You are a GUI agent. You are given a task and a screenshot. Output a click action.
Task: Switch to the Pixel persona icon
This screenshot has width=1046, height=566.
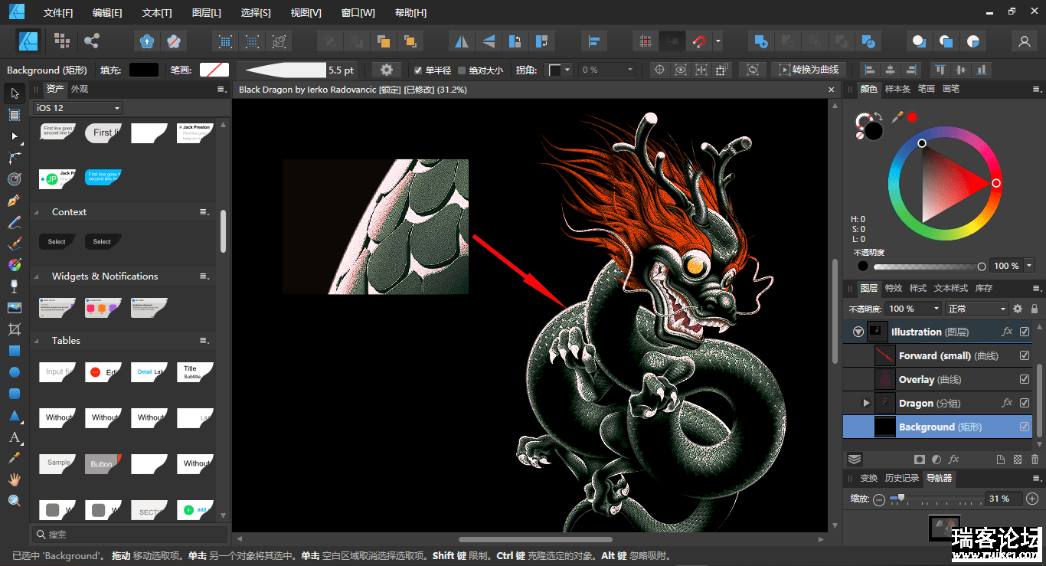61,41
